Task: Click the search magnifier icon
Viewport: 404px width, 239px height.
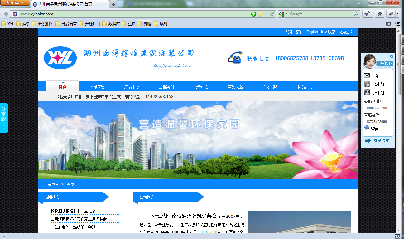Action: [x=357, y=14]
